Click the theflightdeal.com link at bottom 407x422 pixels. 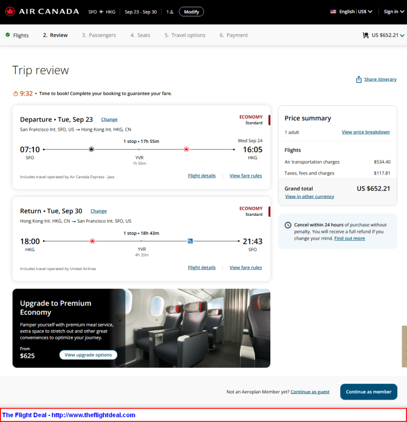pos(94,415)
